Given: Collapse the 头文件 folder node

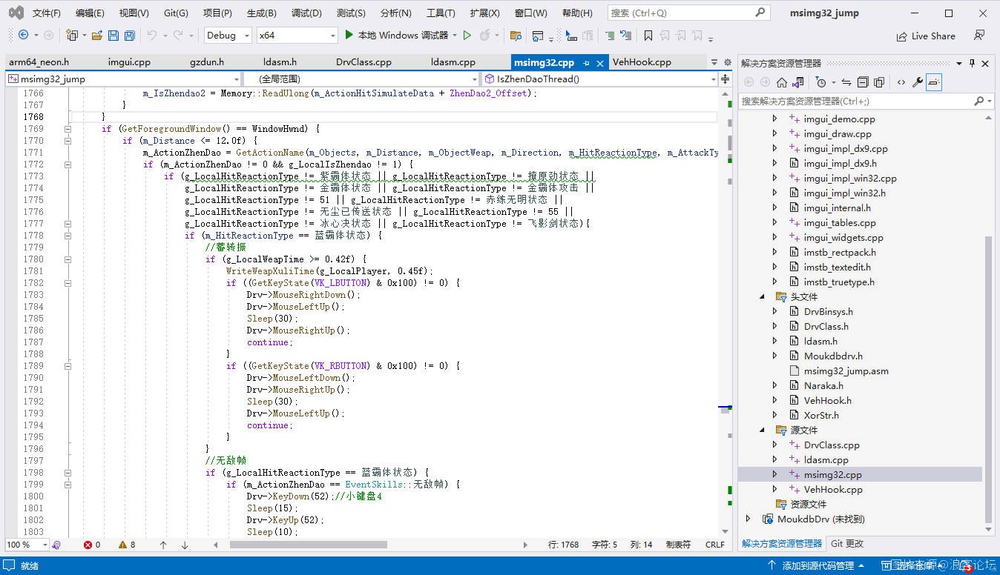Looking at the screenshot, I should click(763, 296).
